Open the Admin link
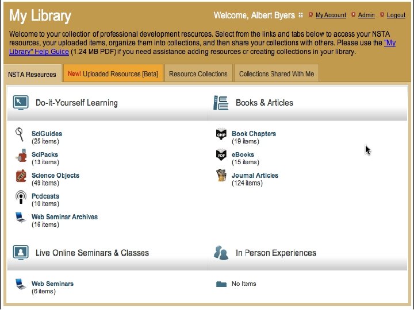 point(366,15)
